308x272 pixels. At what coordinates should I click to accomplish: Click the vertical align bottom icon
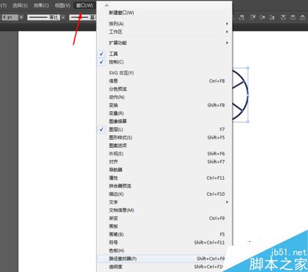pos(272,17)
